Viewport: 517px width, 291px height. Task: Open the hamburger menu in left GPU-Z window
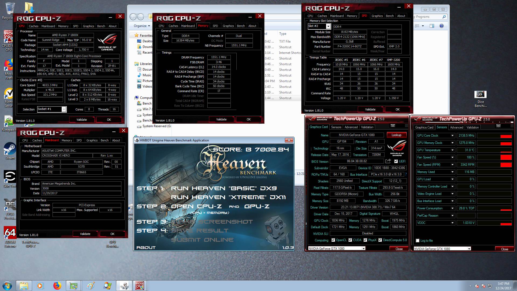pyautogui.click(x=406, y=126)
